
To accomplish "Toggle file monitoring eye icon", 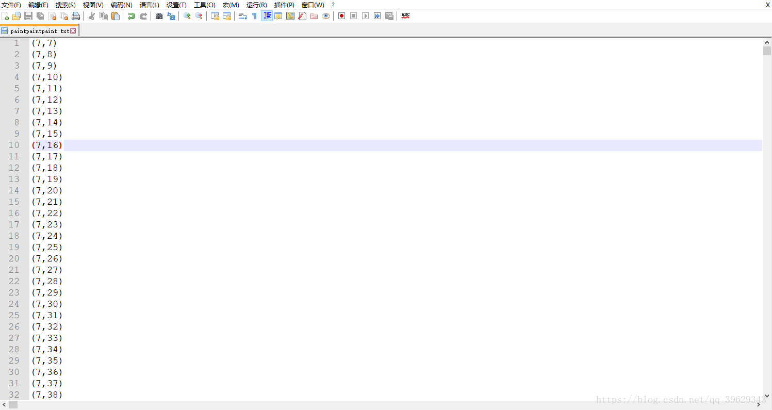I will coord(326,16).
